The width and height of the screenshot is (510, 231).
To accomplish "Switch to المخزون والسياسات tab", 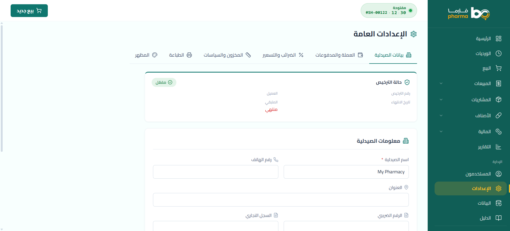I will [227, 55].
